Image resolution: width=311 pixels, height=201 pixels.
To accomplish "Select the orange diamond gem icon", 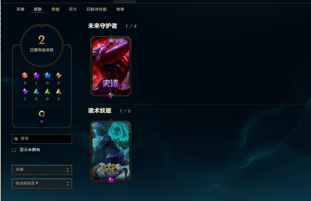I will click(59, 75).
